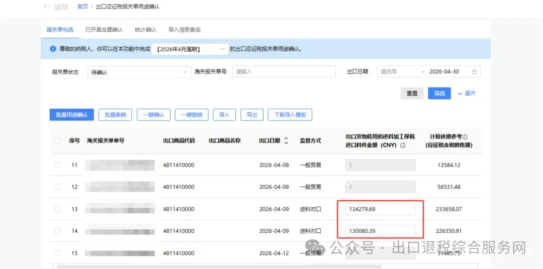This screenshot has height=269, width=543.
Task: Click amount field showing 130080.39
Action: pos(380,231)
